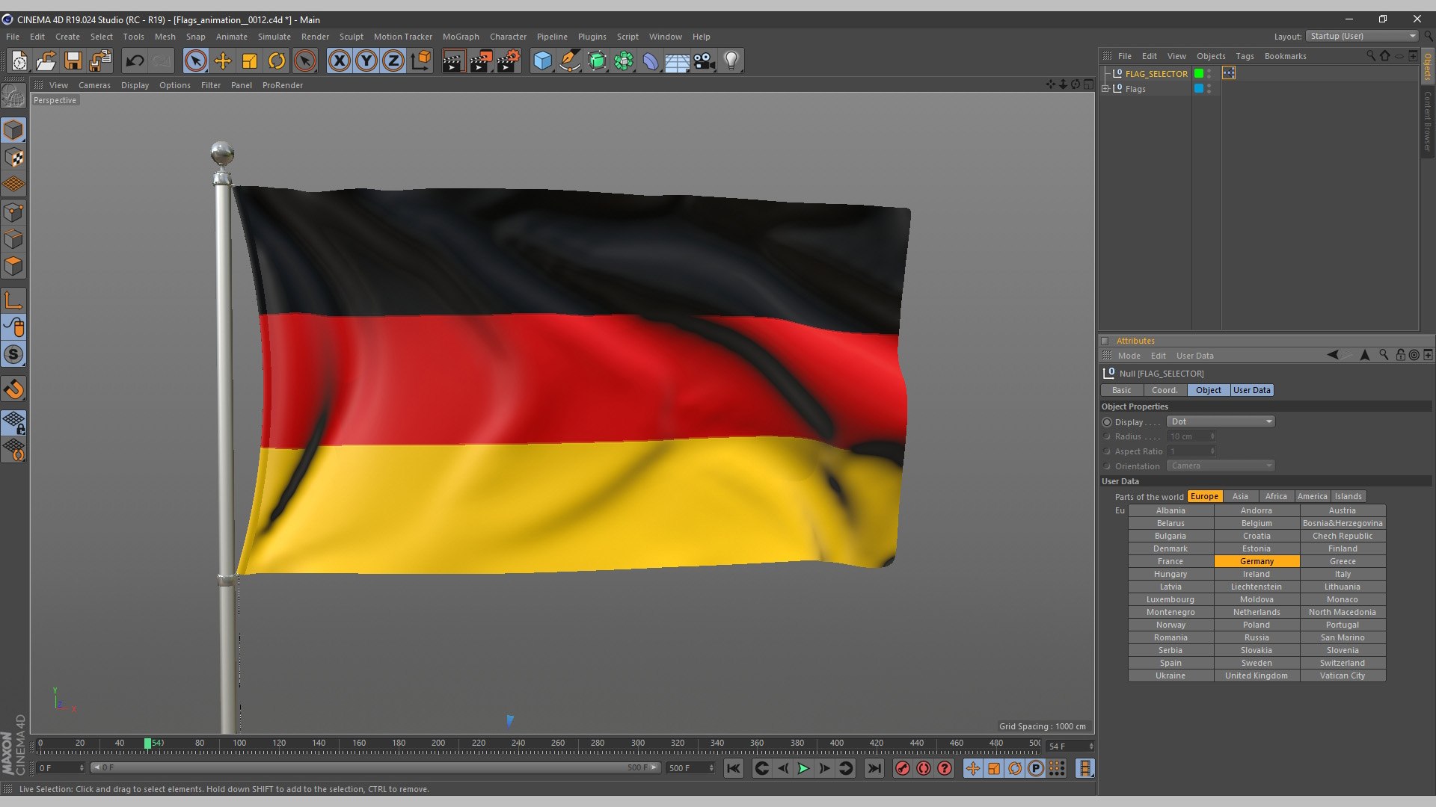The height and width of the screenshot is (807, 1436).
Task: Choose Italy flag button
Action: [1343, 574]
